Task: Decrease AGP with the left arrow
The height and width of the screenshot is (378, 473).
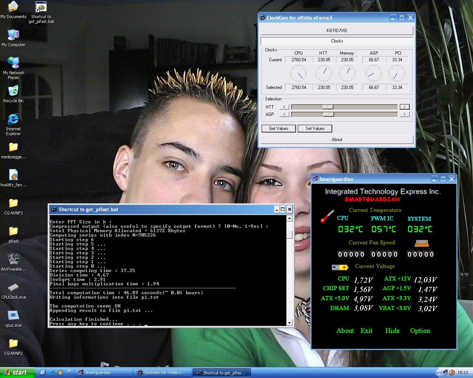Action: 284,114
